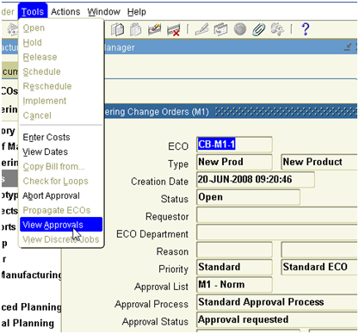Click the Delete Record red X icon

[x=174, y=30]
